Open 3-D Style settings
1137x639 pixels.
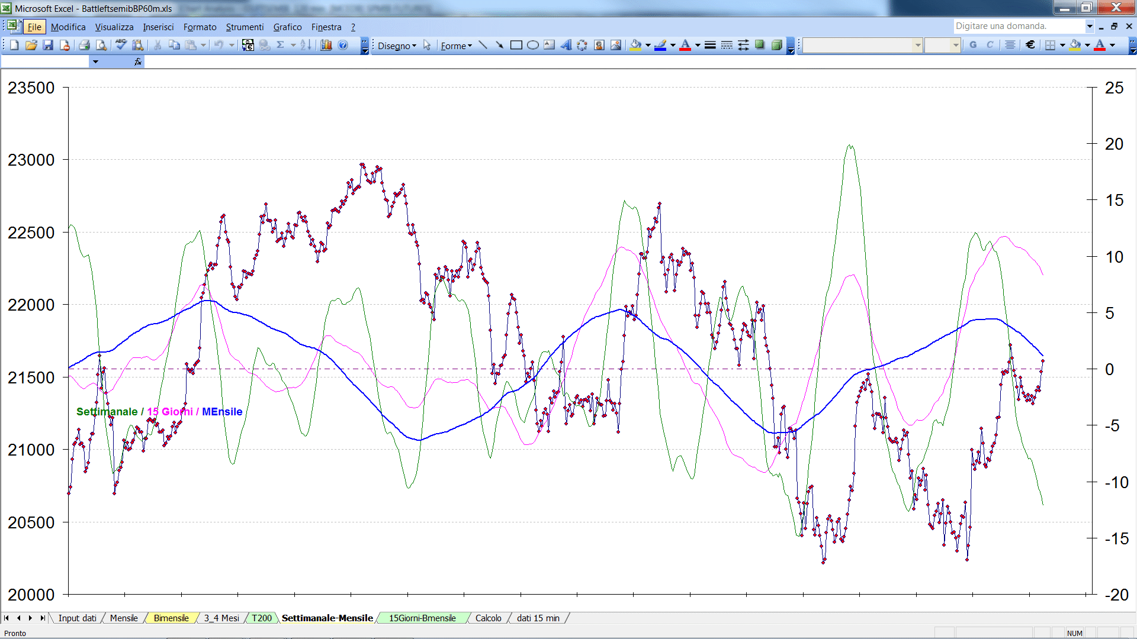(776, 45)
